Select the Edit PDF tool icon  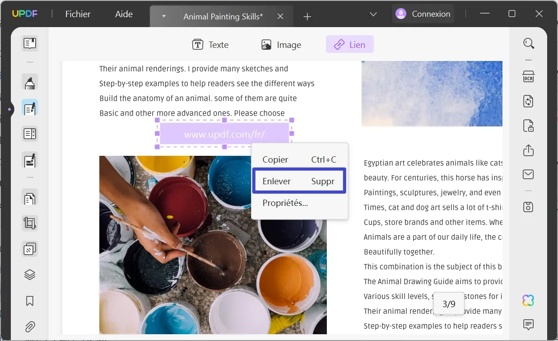(x=30, y=108)
